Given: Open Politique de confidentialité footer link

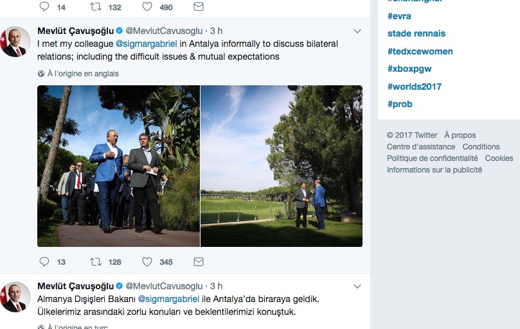Looking at the screenshot, I should pos(432,158).
